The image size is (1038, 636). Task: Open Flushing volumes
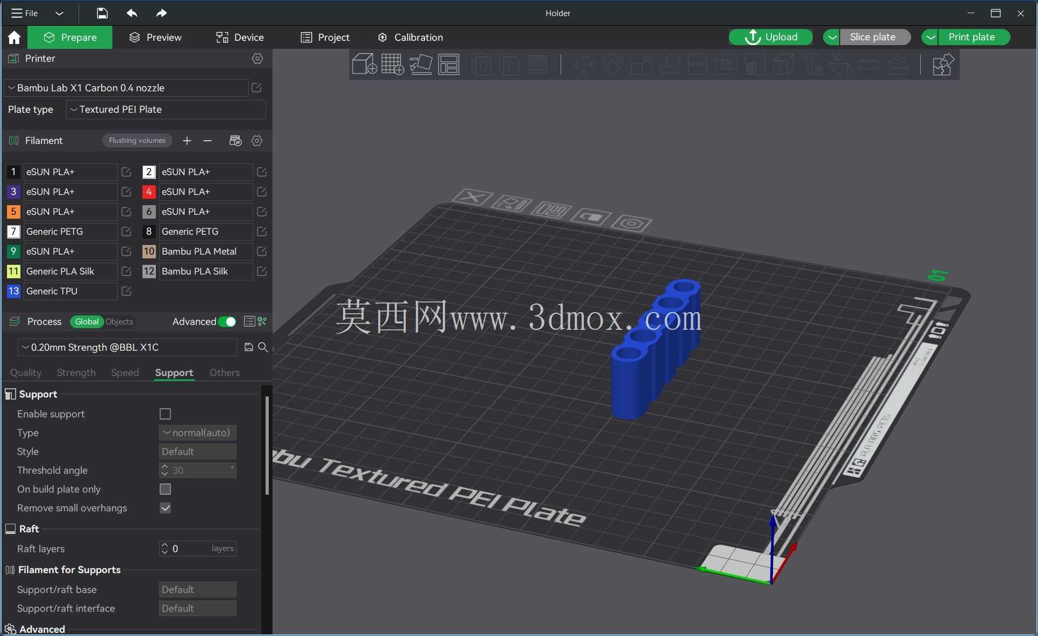point(137,141)
